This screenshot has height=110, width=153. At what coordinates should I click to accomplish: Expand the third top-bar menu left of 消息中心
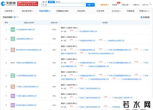(126, 5)
